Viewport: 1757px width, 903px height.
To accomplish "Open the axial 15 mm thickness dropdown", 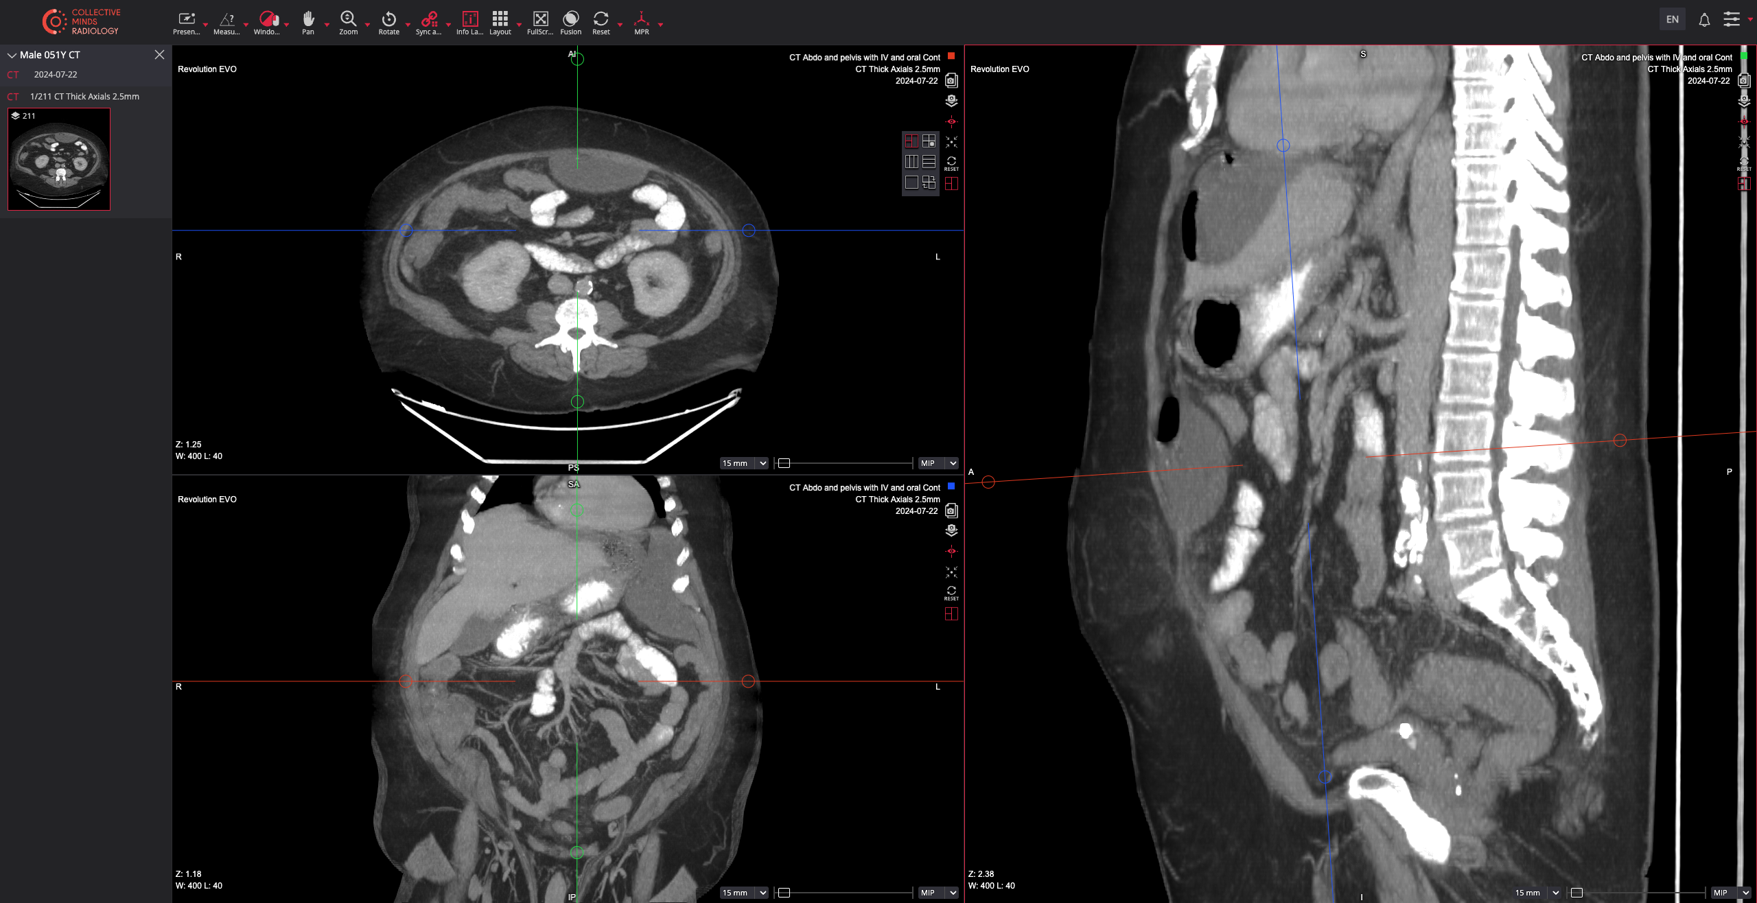I will point(744,463).
